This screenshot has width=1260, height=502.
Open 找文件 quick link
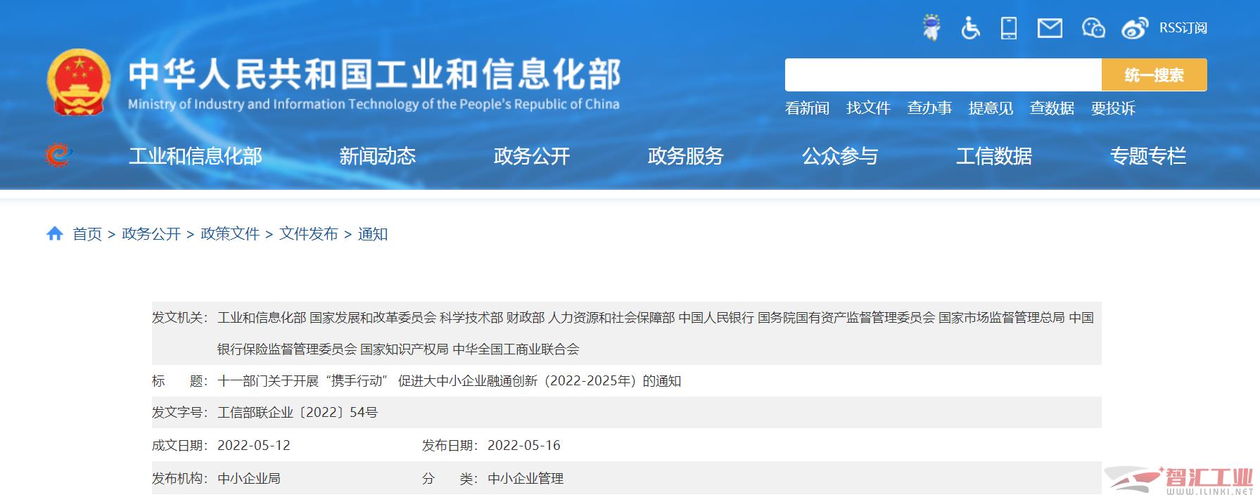(868, 108)
